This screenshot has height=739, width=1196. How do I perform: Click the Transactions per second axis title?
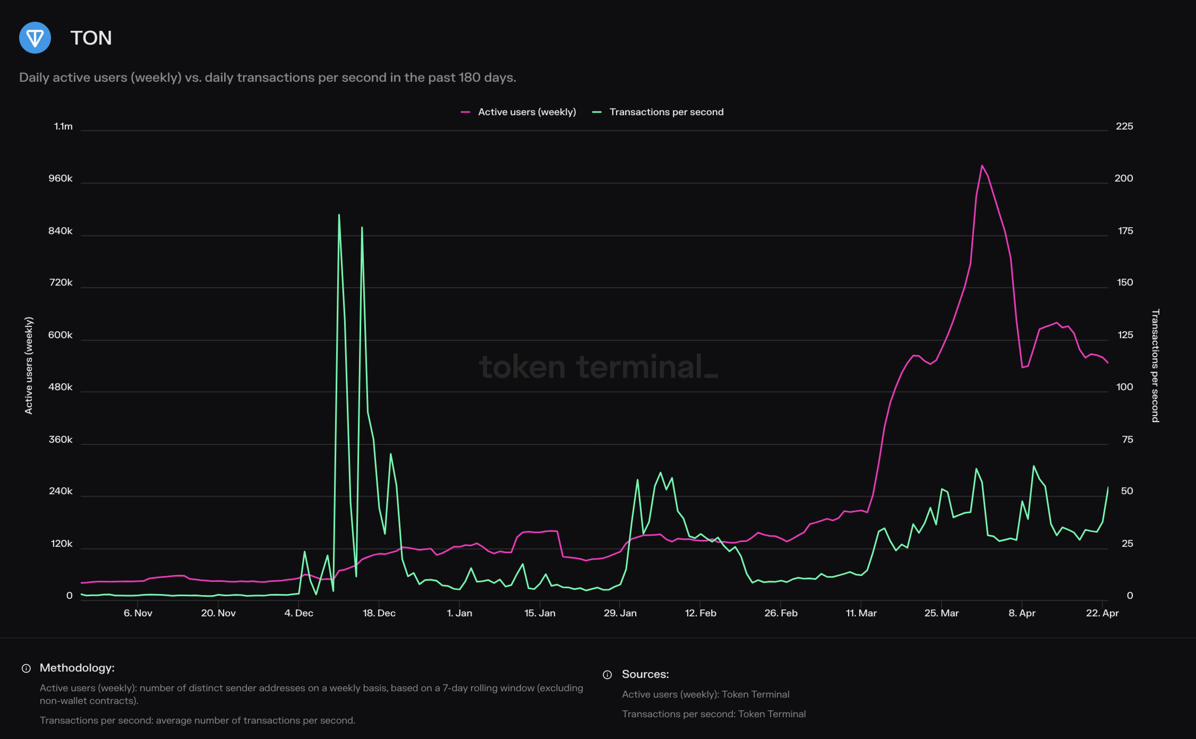point(1155,366)
